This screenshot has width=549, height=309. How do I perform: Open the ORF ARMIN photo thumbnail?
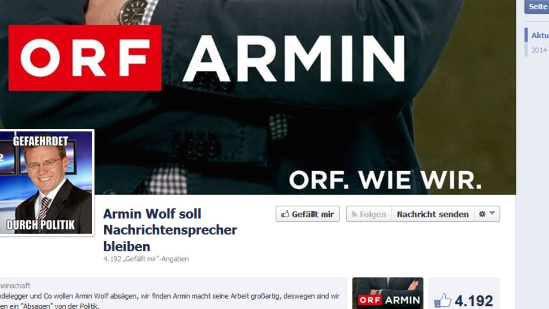pos(388,293)
